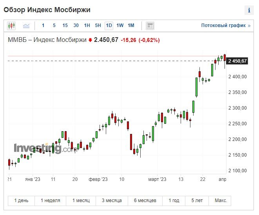259x215 pixels.
Task: Click the percentage change (-0,62%)
Action: 149,40
